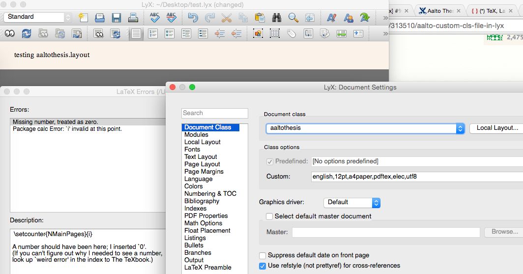Save the document with the floppy icon

[116, 17]
